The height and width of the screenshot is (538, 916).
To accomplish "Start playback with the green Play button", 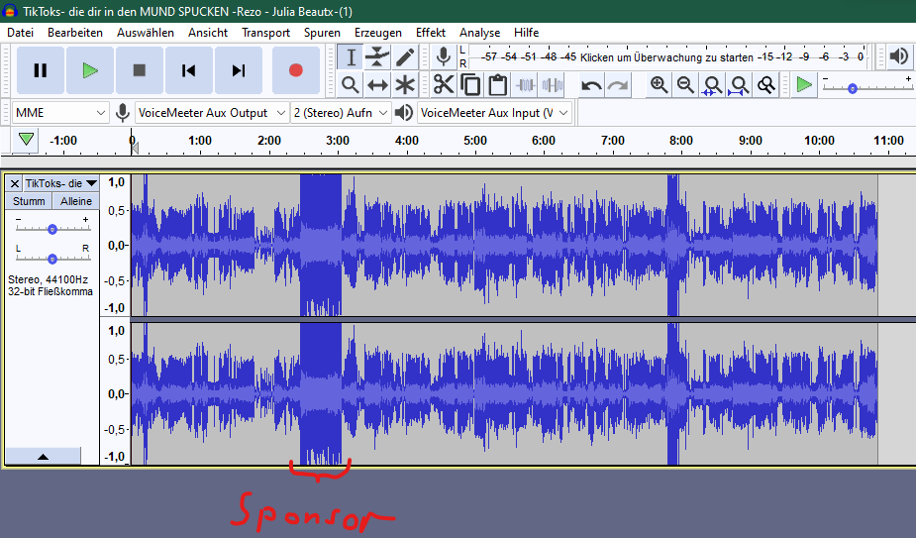I will coord(89,70).
